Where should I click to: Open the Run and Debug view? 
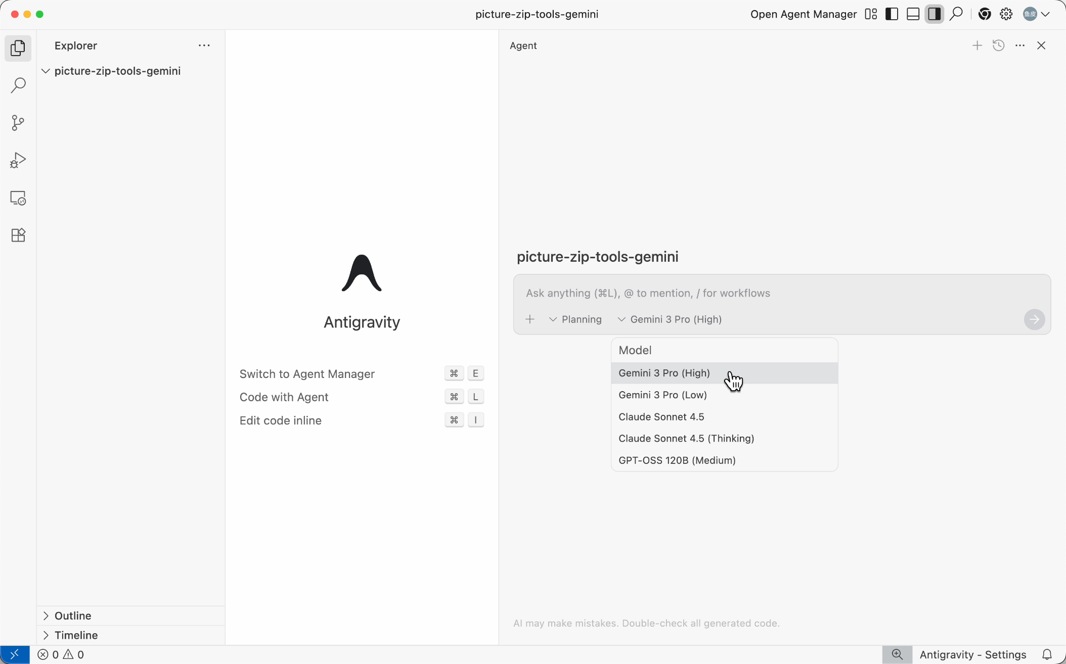tap(18, 160)
